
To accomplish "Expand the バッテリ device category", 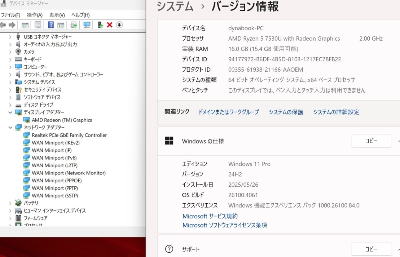I will 10,203.
